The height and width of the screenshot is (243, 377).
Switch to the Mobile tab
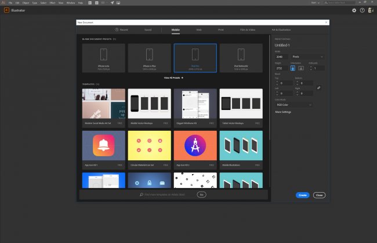[176, 30]
